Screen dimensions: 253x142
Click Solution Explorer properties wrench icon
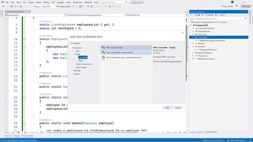tap(221, 15)
